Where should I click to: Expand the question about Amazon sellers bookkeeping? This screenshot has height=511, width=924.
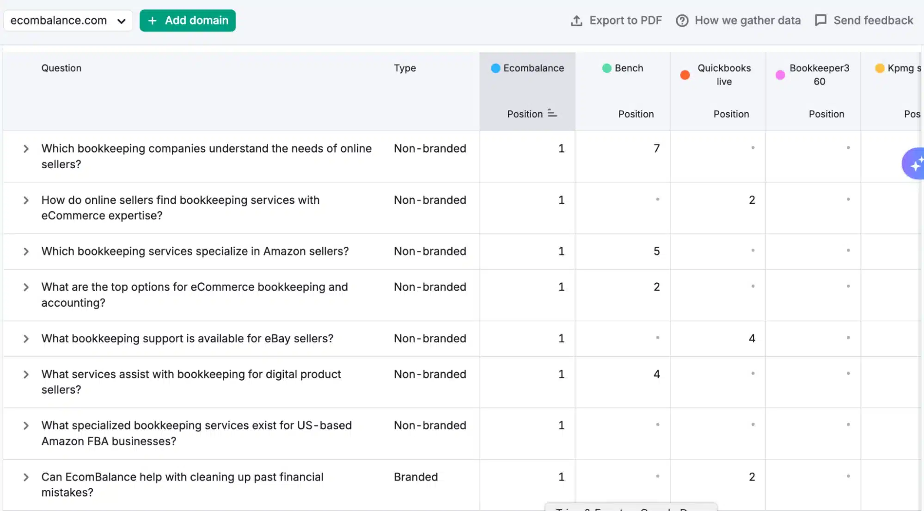coord(26,251)
